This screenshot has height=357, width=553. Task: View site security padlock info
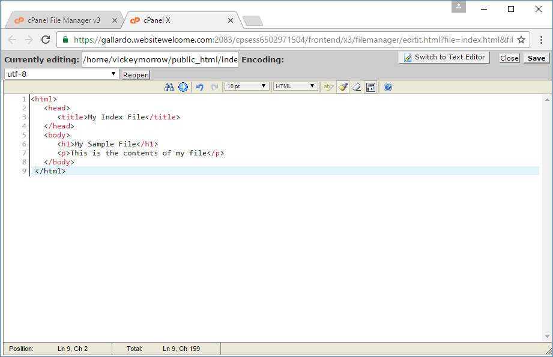coord(65,40)
